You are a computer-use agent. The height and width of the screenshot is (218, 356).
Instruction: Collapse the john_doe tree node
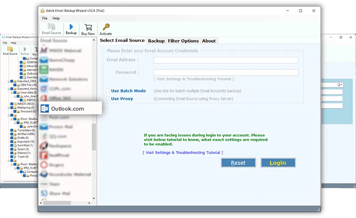pyautogui.click(x=15, y=96)
